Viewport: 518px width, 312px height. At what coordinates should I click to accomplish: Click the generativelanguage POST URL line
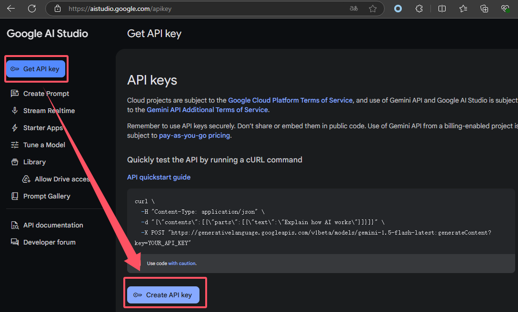(316, 233)
